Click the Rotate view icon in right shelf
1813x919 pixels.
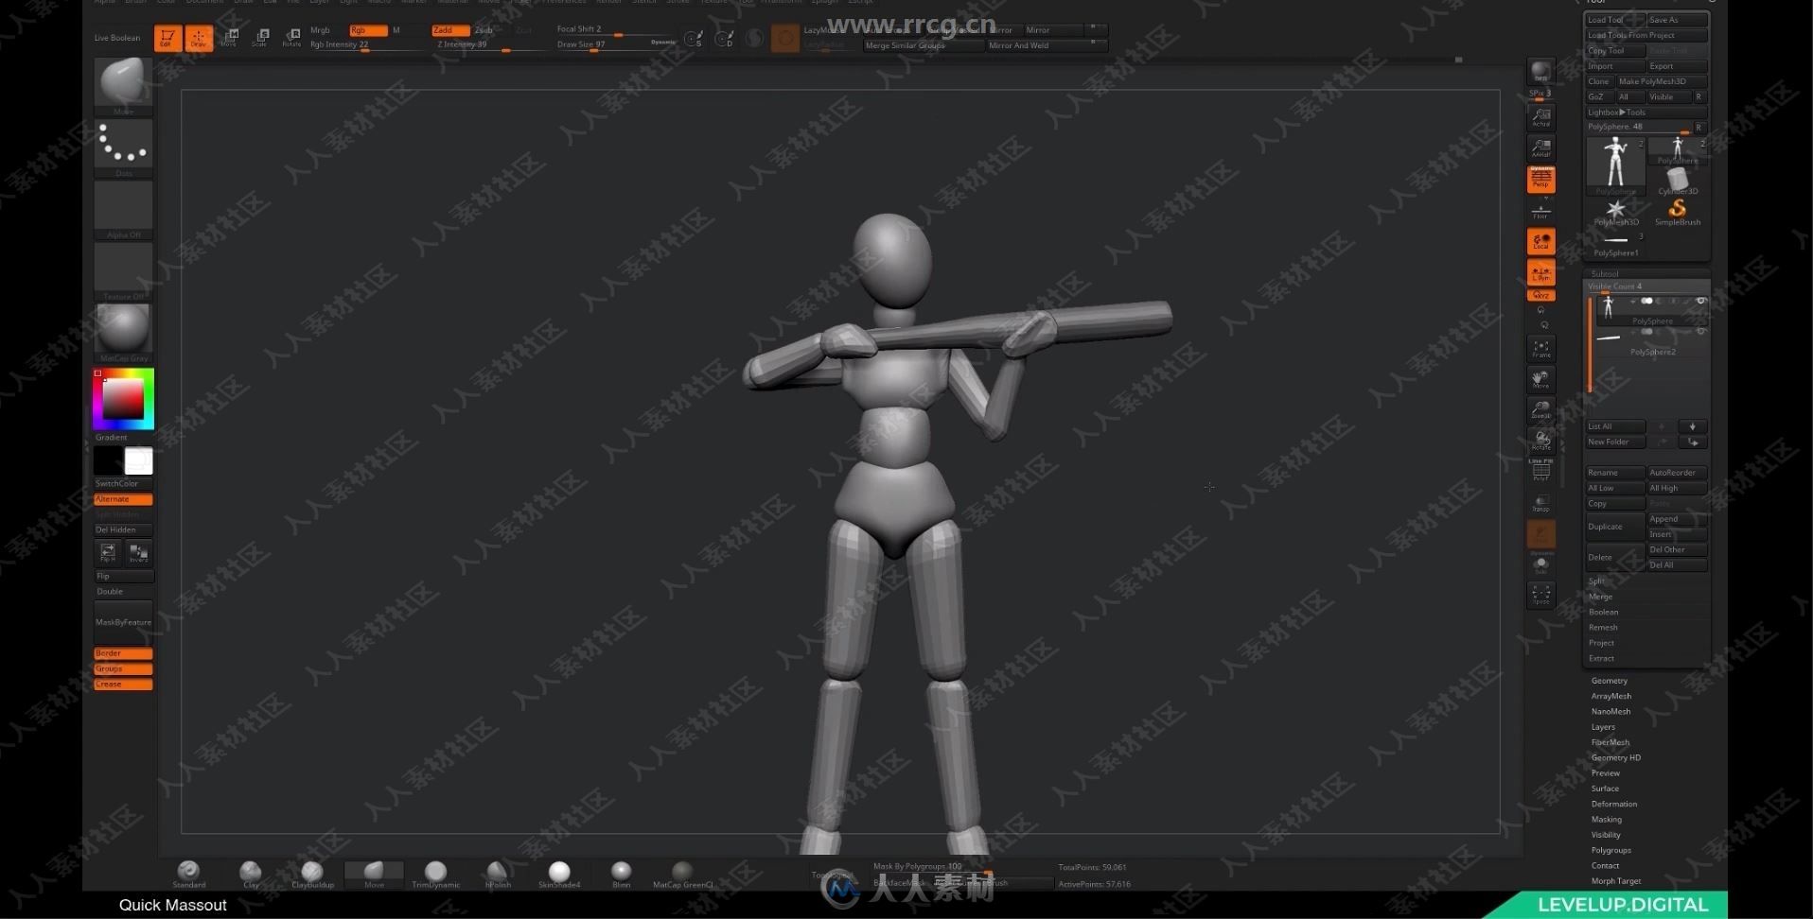1540,441
